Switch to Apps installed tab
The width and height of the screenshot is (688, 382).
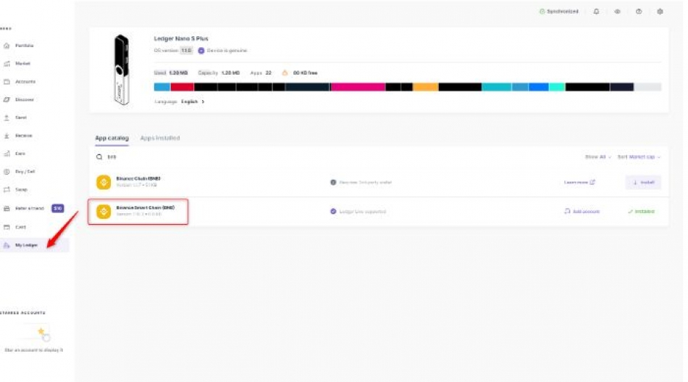click(160, 138)
